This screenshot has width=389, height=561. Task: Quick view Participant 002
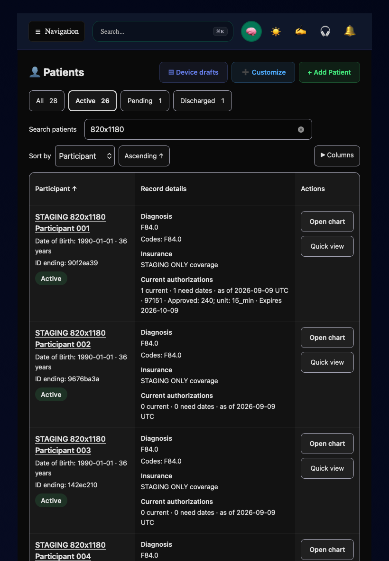(x=327, y=362)
